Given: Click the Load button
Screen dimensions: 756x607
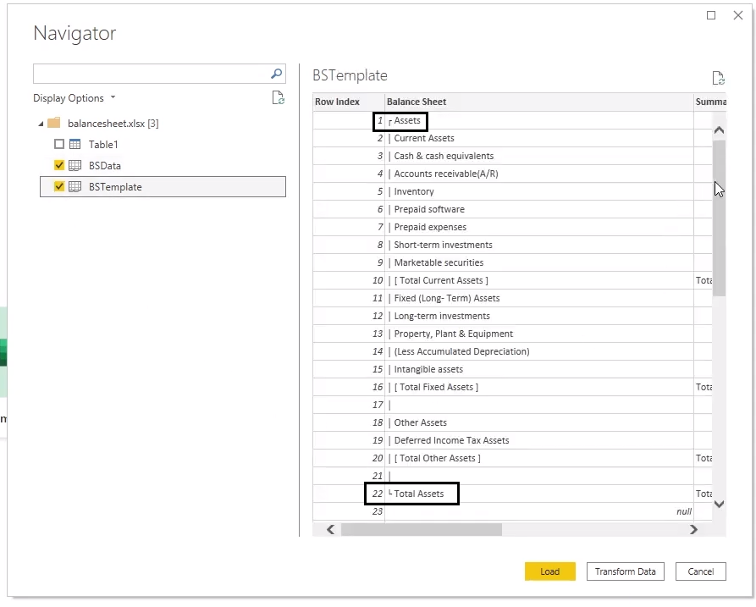Looking at the screenshot, I should (x=549, y=571).
